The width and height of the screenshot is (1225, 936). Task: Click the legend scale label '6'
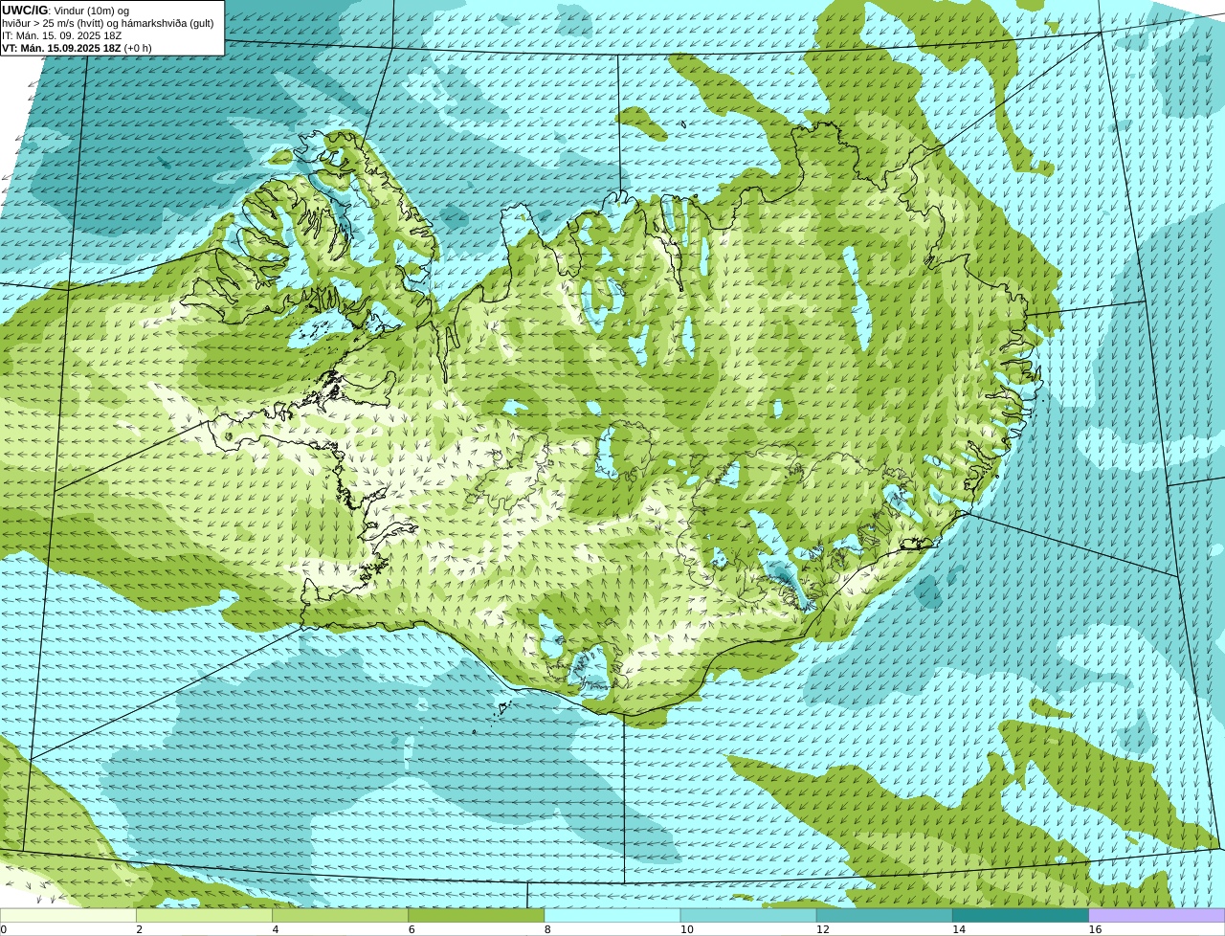point(412,929)
